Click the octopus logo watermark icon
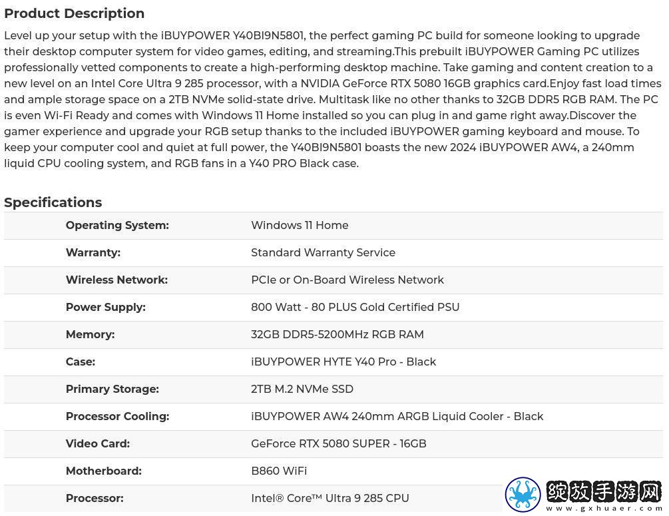669x516 pixels. (523, 494)
